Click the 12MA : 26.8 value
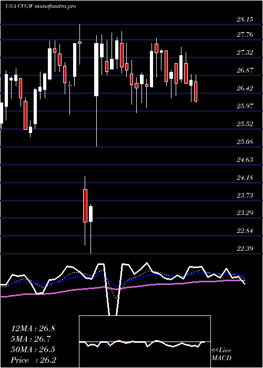263x368 pixels. pyautogui.click(x=33, y=329)
